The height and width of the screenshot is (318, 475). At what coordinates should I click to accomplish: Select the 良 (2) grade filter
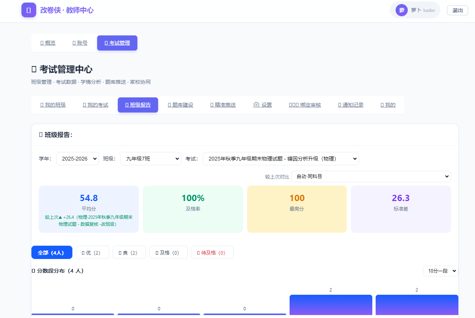point(129,252)
